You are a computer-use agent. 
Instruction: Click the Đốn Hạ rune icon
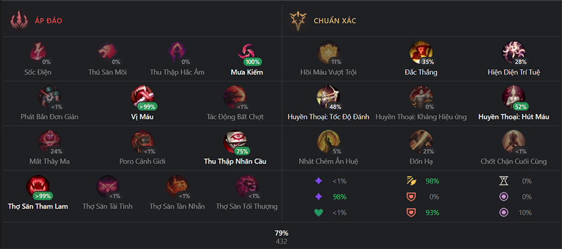(x=421, y=141)
